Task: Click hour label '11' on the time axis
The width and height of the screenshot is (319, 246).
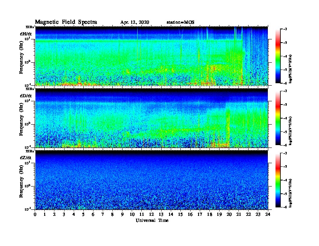Action: [x=142, y=215]
